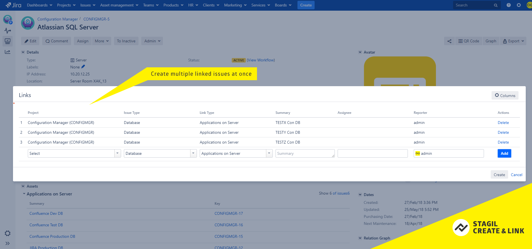The width and height of the screenshot is (532, 249).
Task: Cancel the Links dialog
Action: click(x=516, y=175)
